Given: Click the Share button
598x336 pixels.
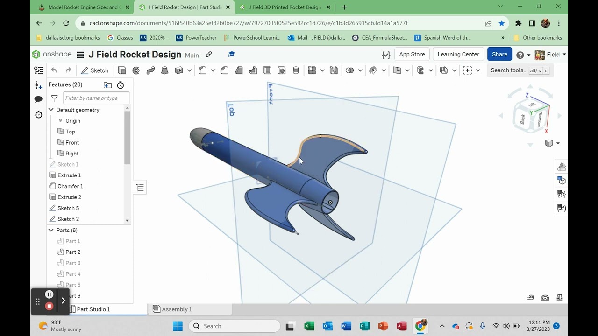Looking at the screenshot, I should [499, 54].
